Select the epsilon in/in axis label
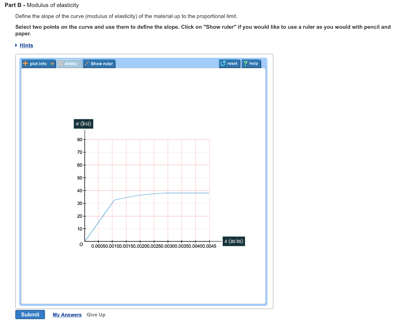The height and width of the screenshot is (323, 397). (x=233, y=241)
